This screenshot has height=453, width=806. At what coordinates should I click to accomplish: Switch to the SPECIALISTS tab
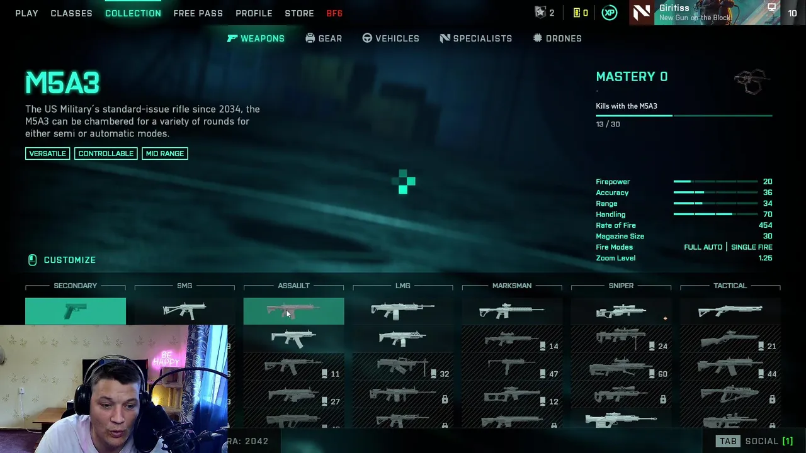coord(475,38)
